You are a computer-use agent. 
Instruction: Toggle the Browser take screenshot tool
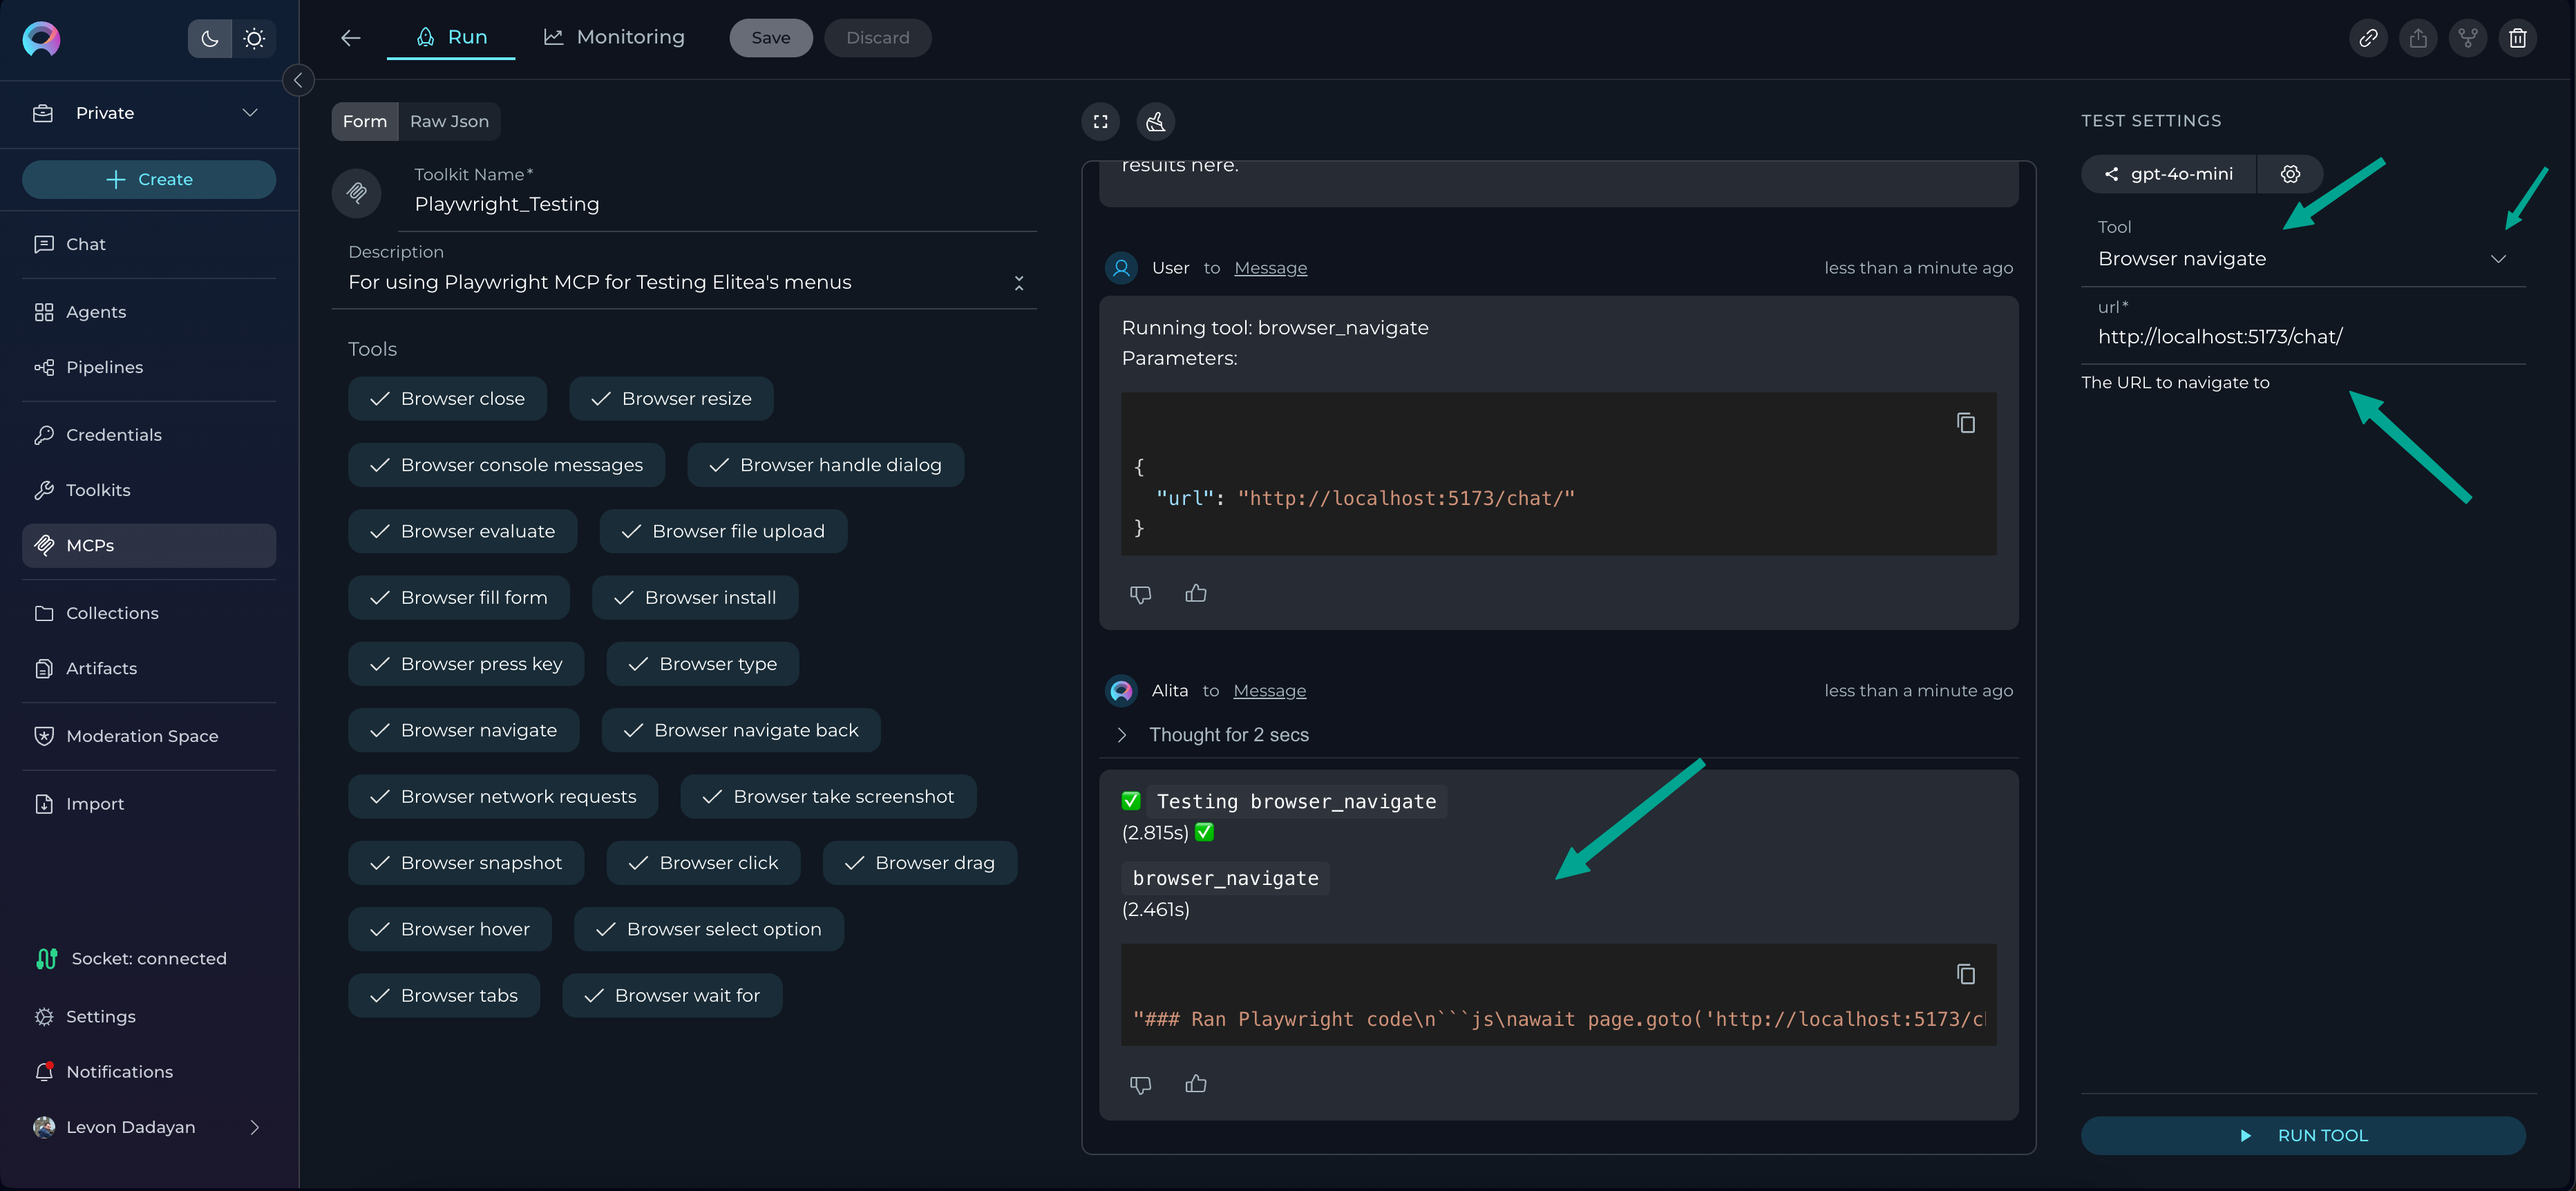tap(828, 797)
